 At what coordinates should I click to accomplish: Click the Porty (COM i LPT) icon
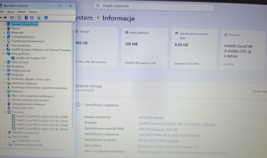coord(9,108)
